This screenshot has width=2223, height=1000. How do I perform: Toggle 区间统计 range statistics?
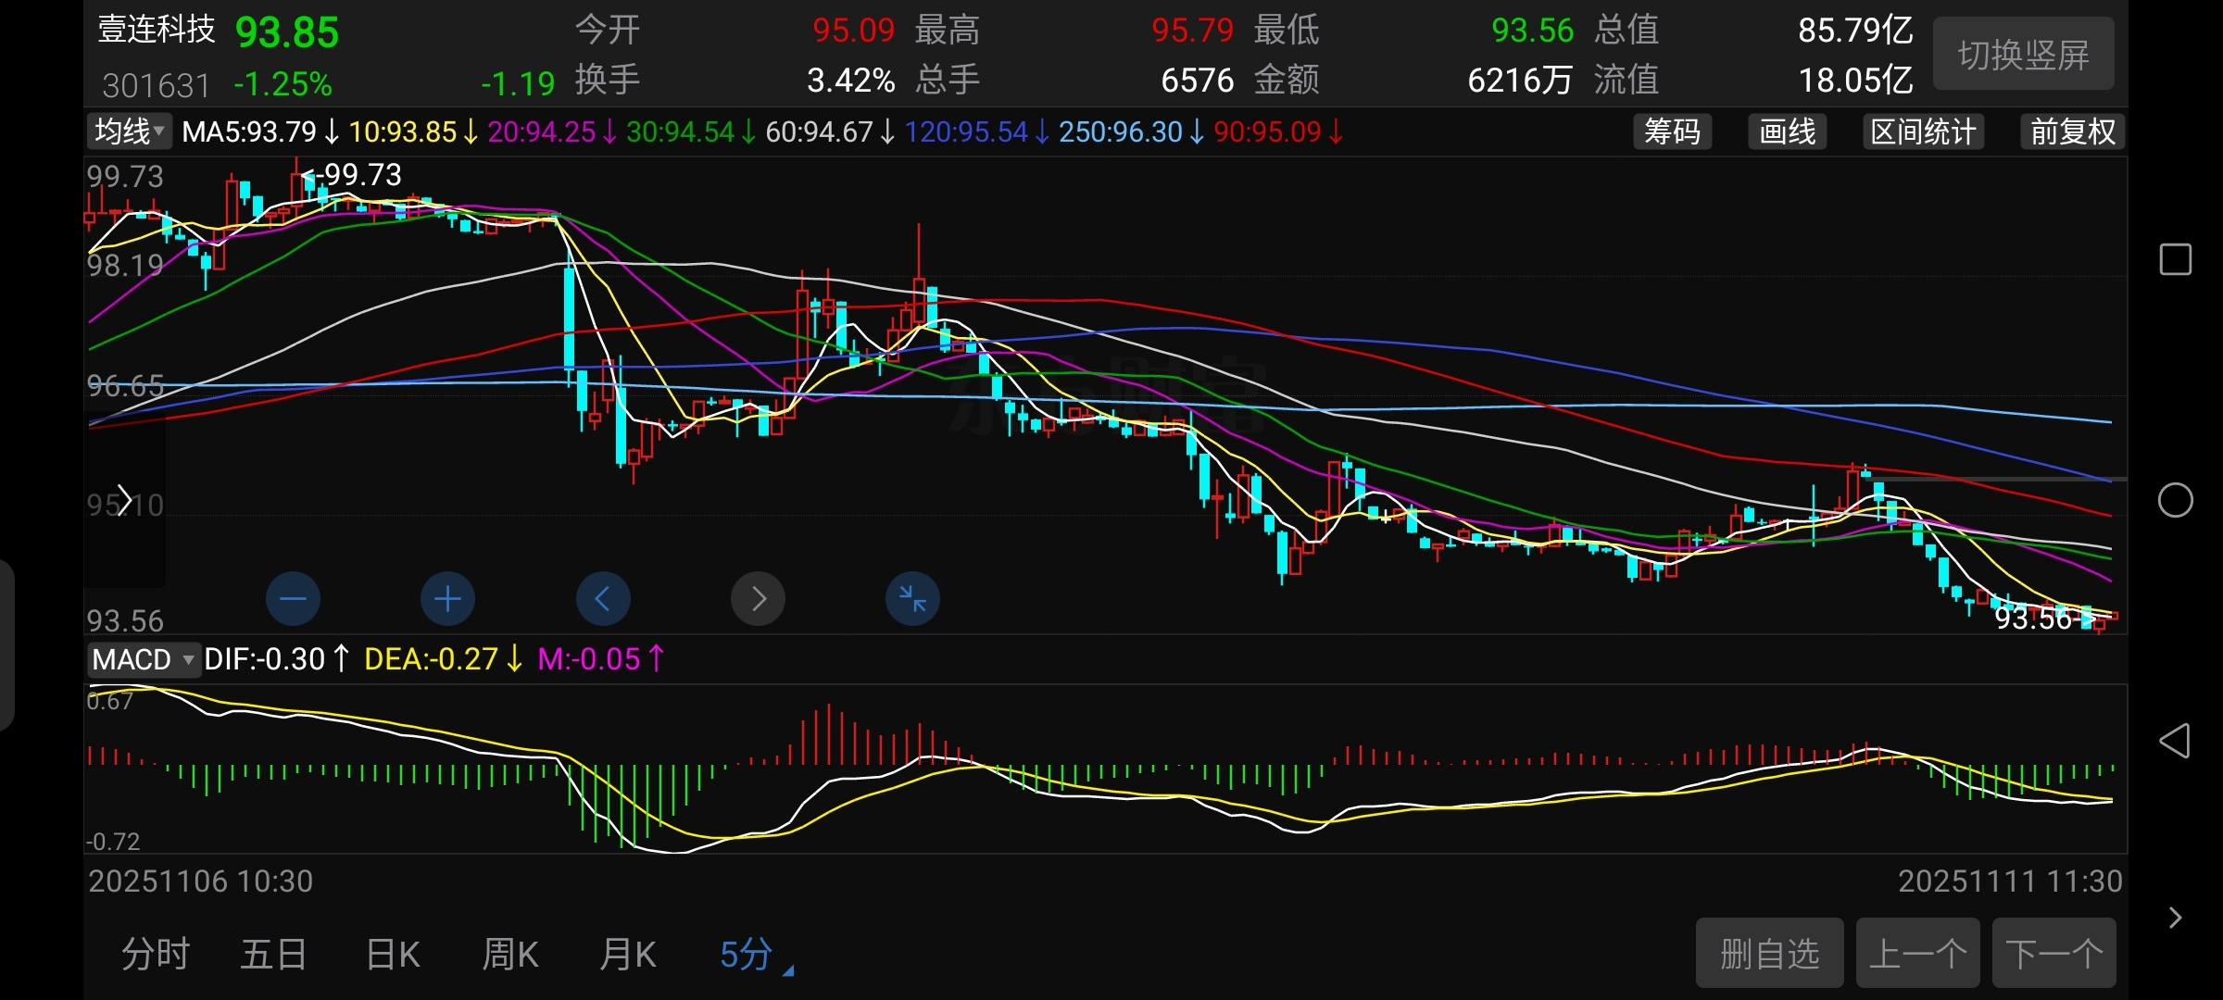(1923, 131)
